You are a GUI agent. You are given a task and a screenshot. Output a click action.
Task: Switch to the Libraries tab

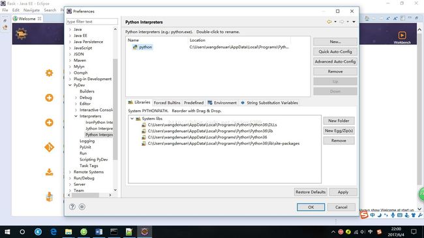139,102
